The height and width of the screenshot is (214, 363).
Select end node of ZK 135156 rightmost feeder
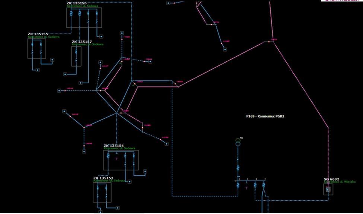click(101, 36)
